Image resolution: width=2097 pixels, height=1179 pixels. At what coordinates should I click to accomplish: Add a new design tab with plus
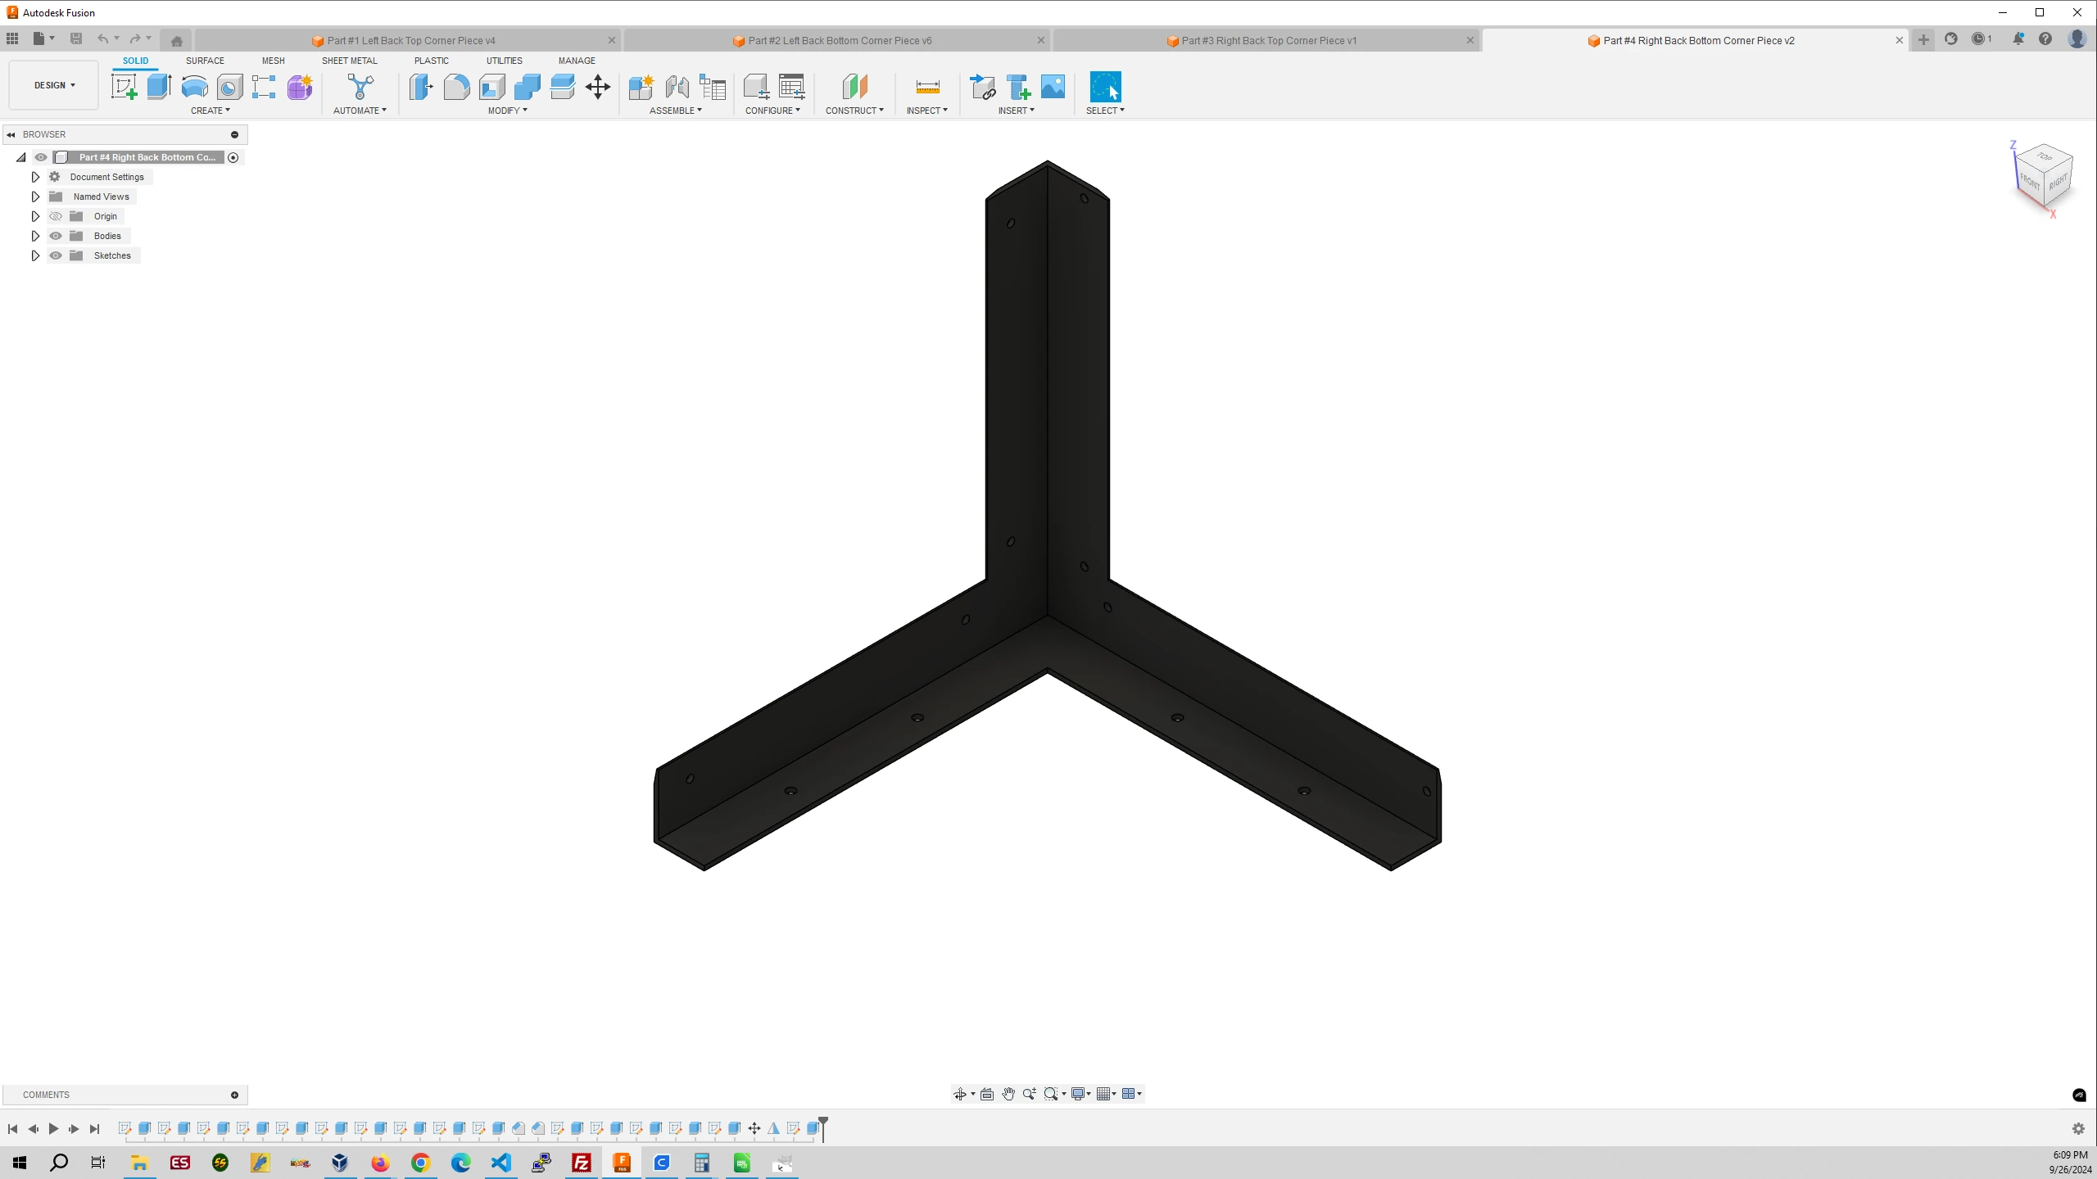[1923, 39]
